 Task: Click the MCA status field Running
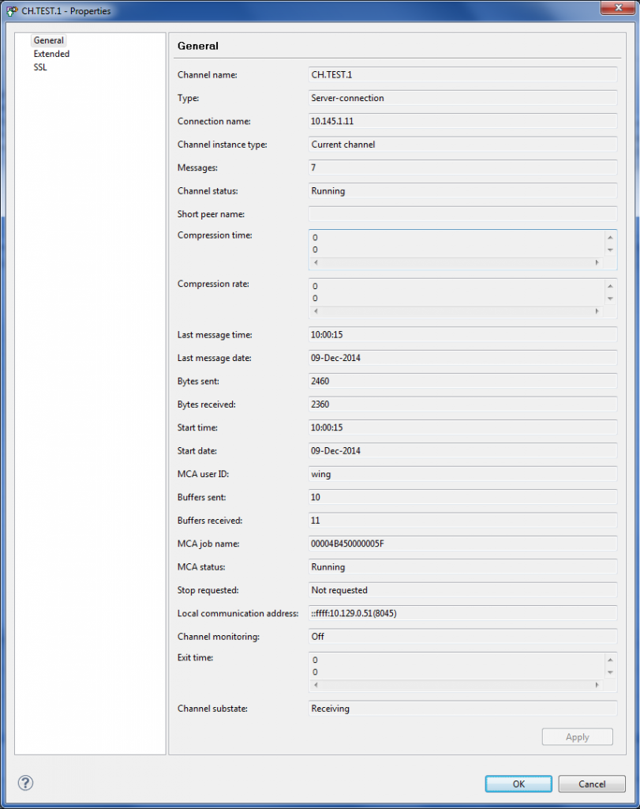pos(462,566)
